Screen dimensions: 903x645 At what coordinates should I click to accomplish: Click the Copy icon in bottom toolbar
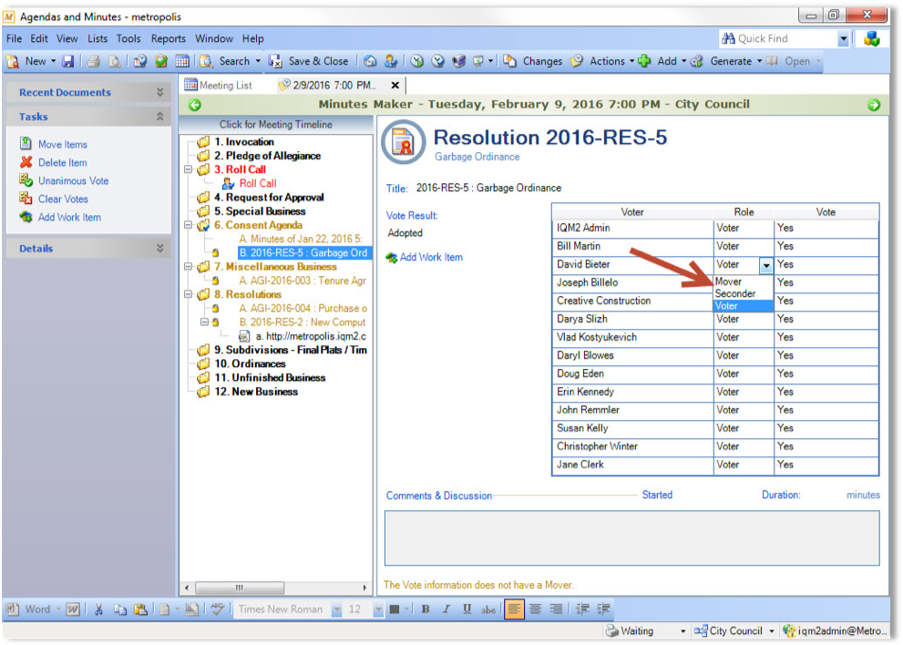119,609
